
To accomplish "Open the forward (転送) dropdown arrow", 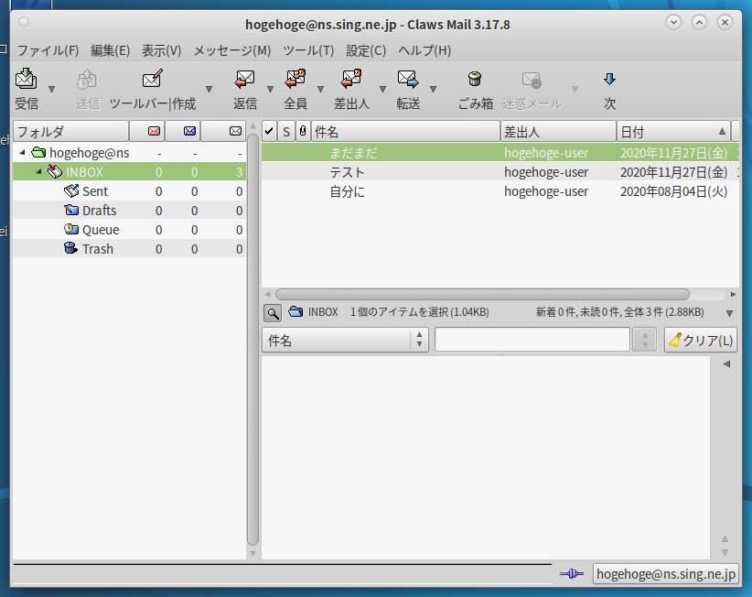I will tap(433, 89).
